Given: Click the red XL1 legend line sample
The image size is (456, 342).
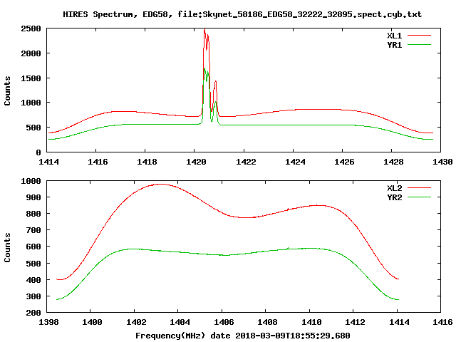Looking at the screenshot, I should (419, 36).
